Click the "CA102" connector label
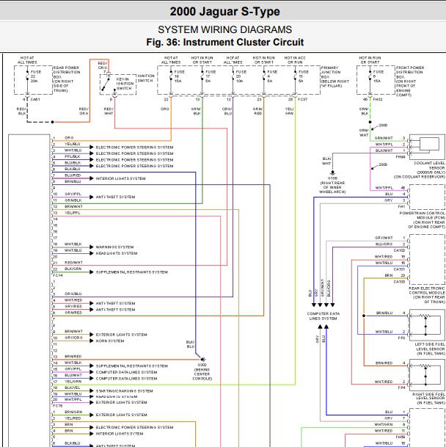 pos(400,250)
